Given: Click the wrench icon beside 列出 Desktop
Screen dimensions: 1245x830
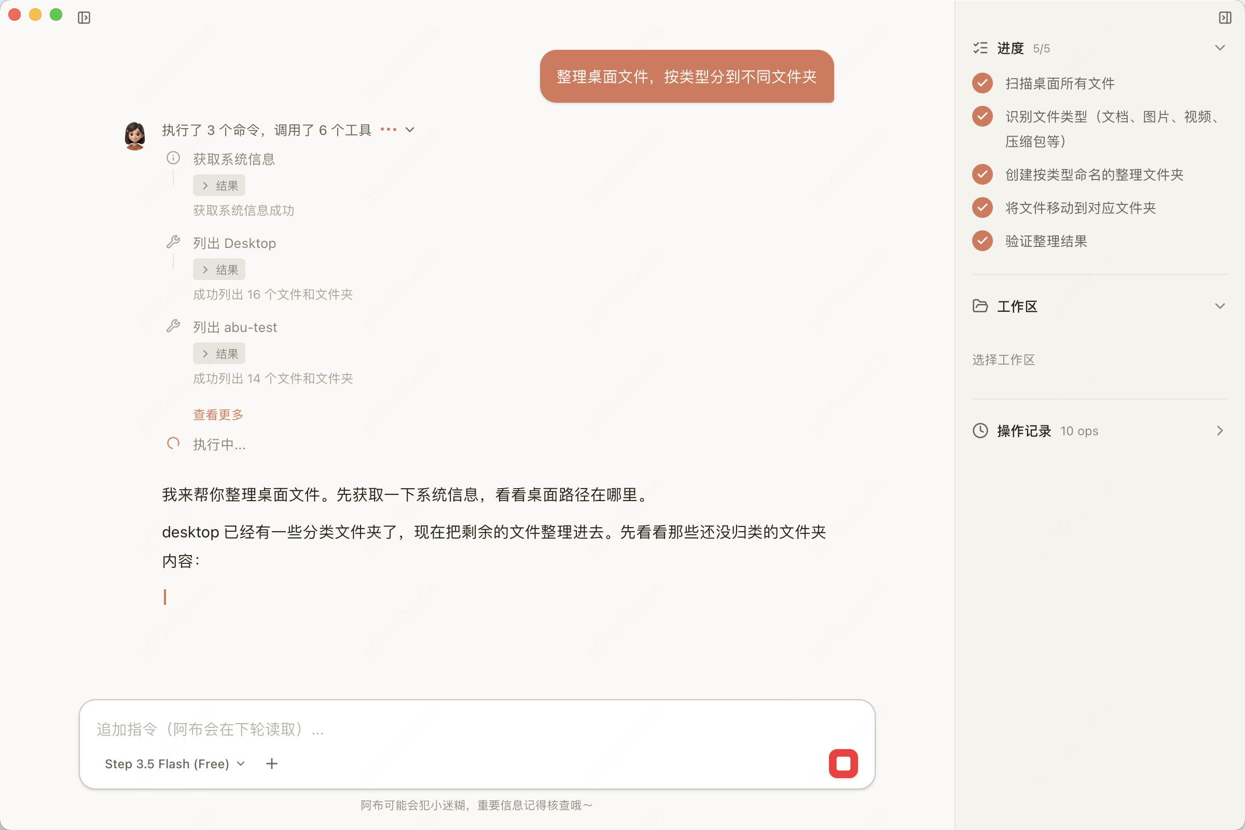Looking at the screenshot, I should pyautogui.click(x=173, y=241).
